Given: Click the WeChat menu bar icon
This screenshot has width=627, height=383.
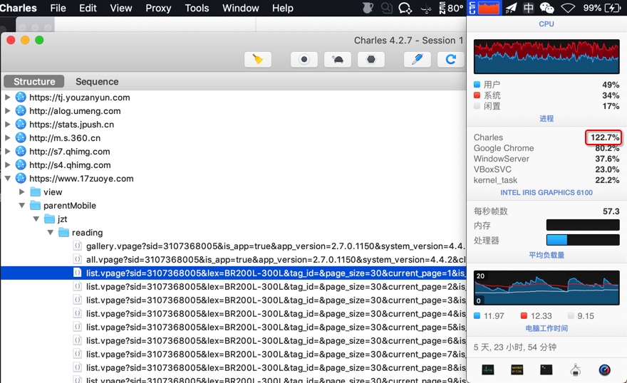Looking at the screenshot, I should (x=546, y=8).
